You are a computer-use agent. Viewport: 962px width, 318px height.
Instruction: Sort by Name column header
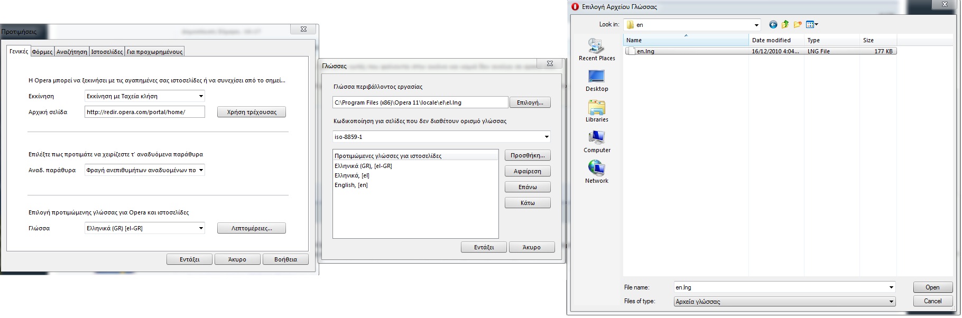point(686,40)
